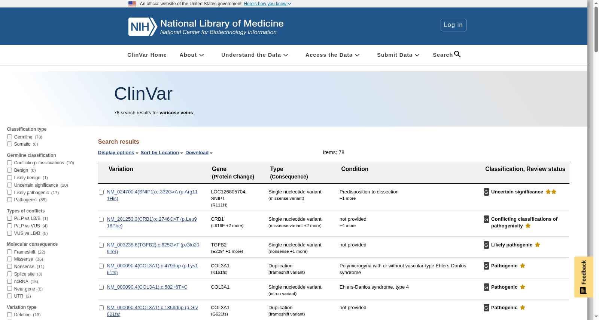
Task: Click the Search magnifier icon
Action: click(457, 54)
